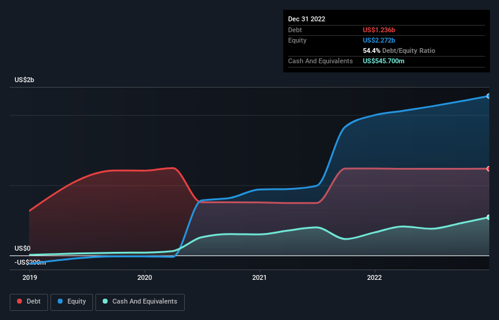Screen dimensions: 499x320
Task: Click the Dec 31 2022 tooltip date
Action: pos(306,19)
